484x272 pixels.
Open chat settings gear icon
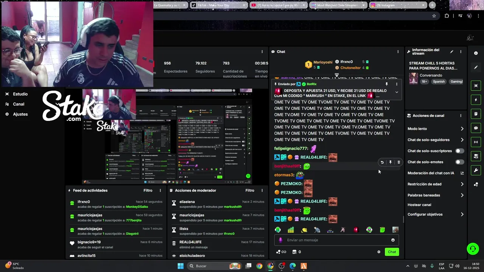point(379,252)
